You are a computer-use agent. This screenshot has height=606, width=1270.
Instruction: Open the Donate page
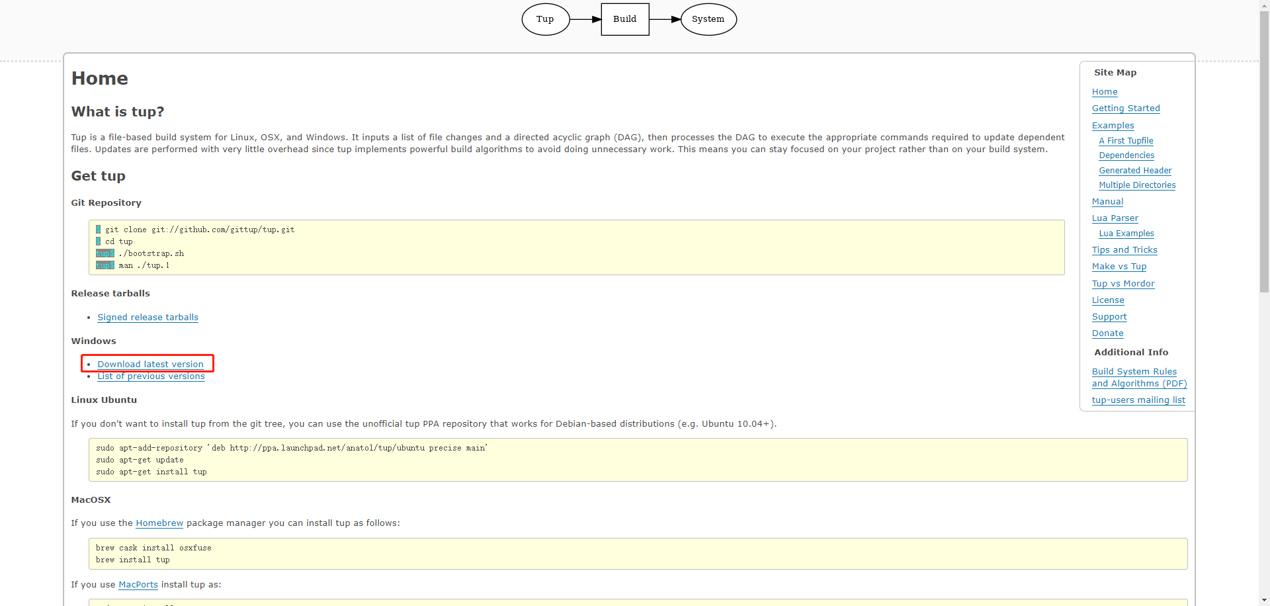[x=1107, y=333]
